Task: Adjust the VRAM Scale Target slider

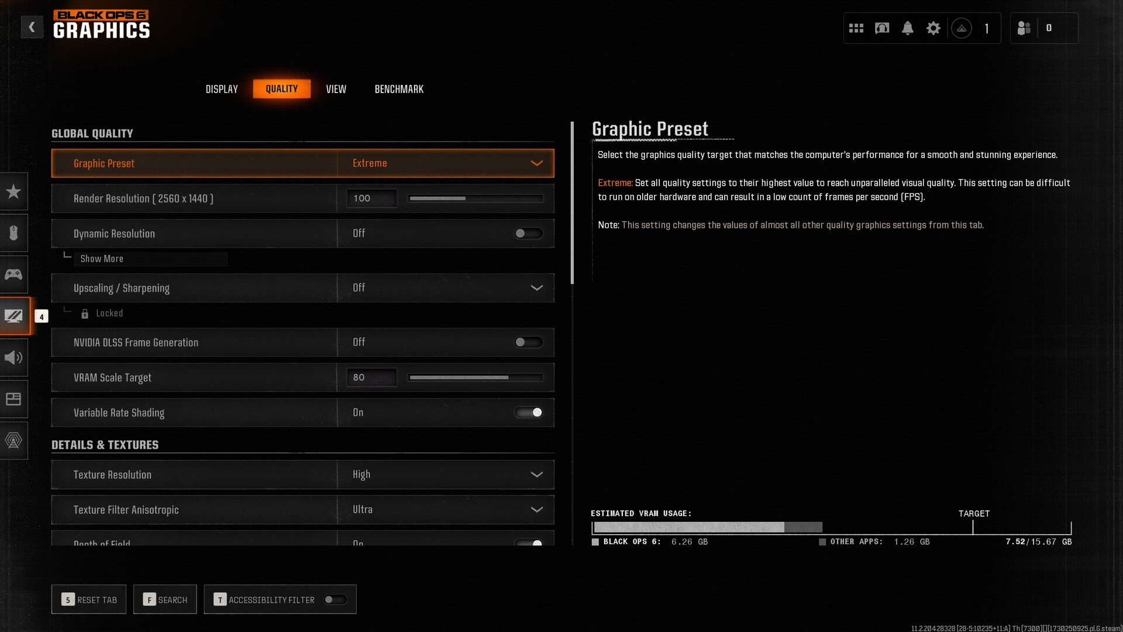Action: 476,377
